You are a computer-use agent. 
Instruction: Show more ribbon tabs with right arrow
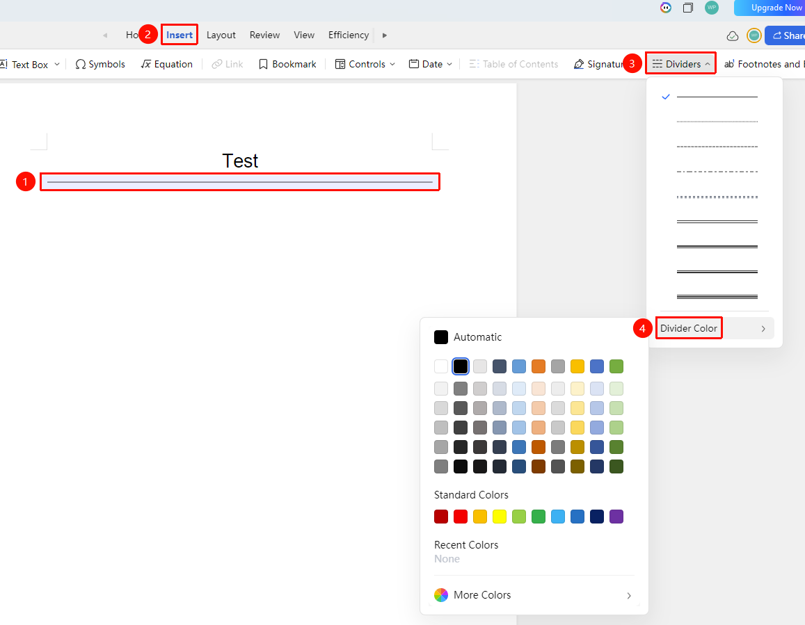tap(385, 35)
